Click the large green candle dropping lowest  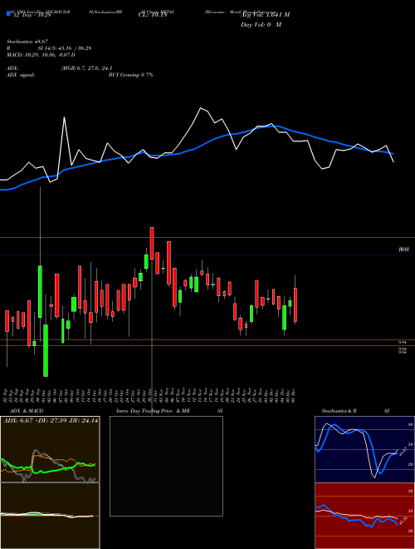pyautogui.click(x=46, y=350)
